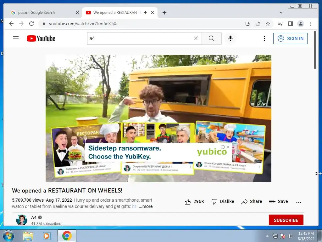Click the description link after 'get gifts:'
This screenshot has height=242, width=322.
tap(134, 206)
